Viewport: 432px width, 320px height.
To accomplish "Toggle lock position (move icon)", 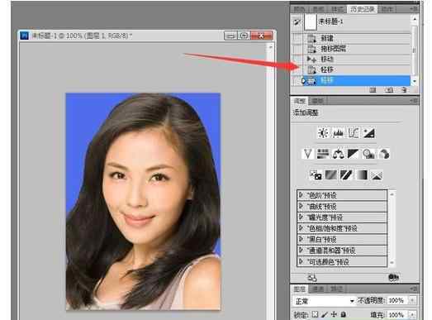I will [x=335, y=314].
